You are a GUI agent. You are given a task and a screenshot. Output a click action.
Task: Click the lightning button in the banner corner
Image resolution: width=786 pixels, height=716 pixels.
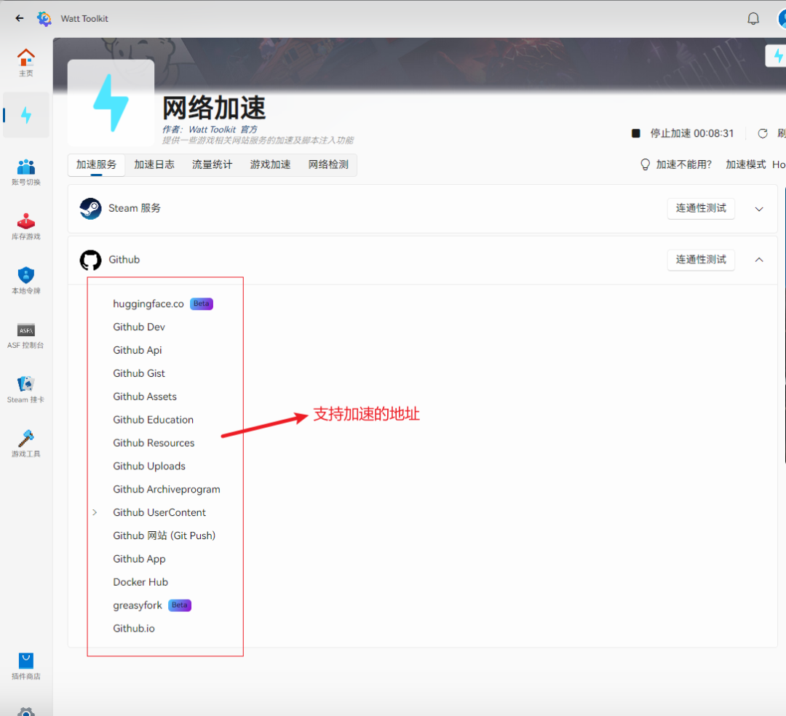(x=777, y=55)
